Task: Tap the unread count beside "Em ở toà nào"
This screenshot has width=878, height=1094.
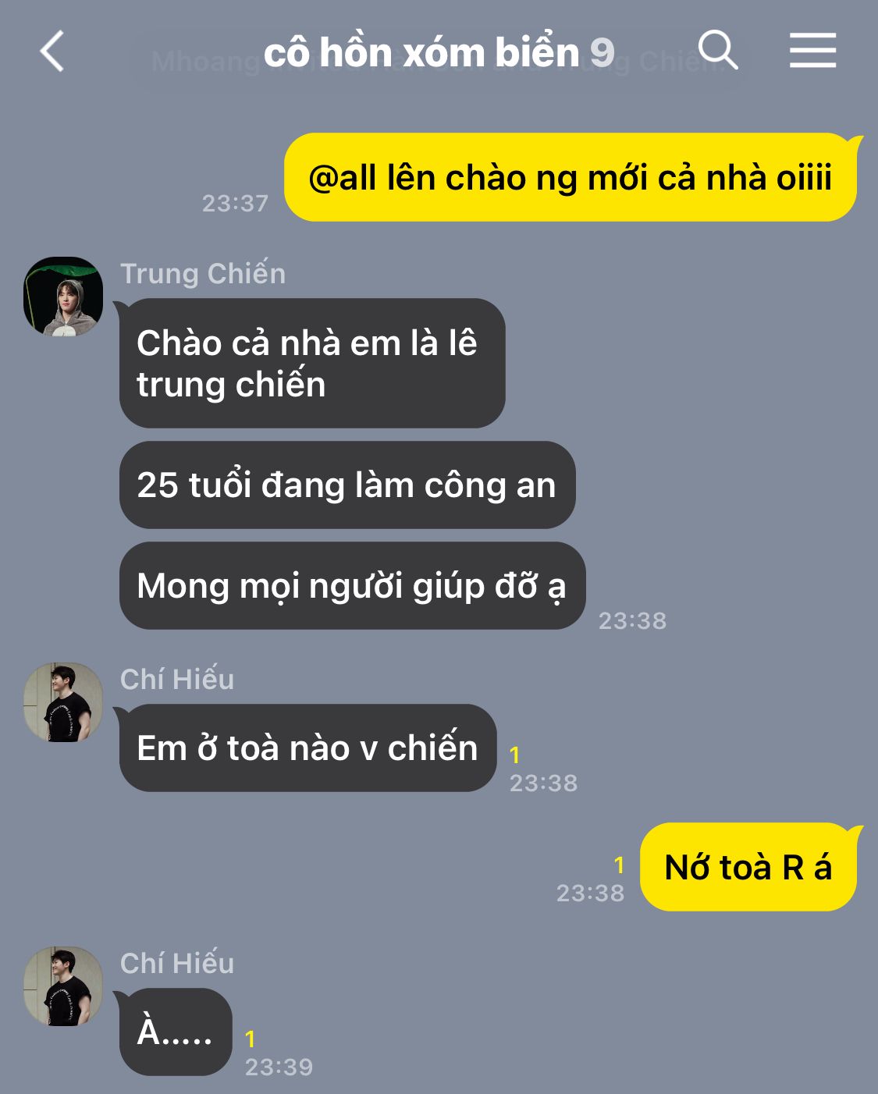Action: (x=514, y=755)
